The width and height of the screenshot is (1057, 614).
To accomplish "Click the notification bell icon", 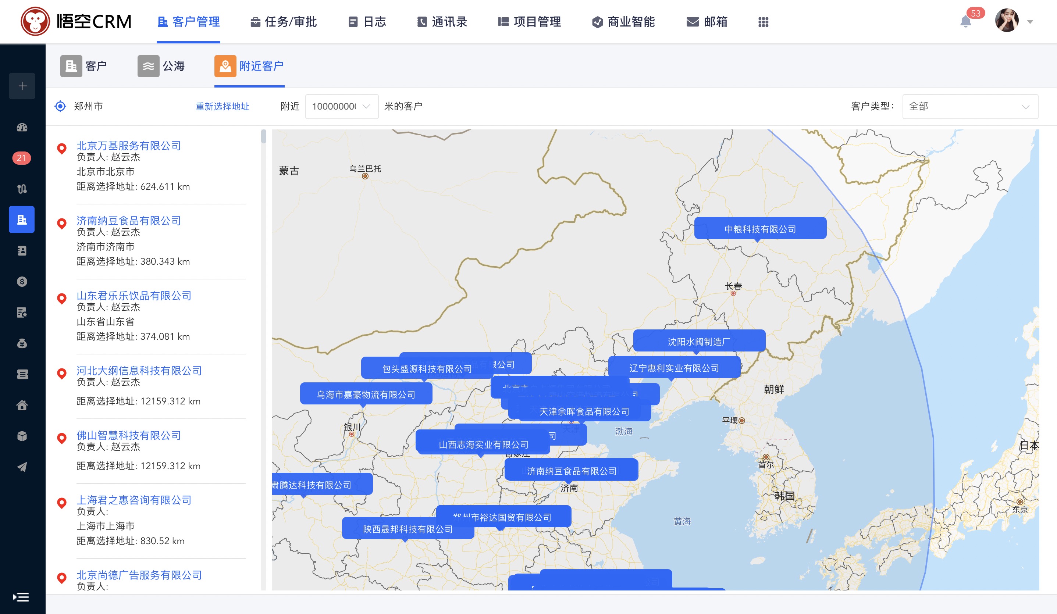I will (x=965, y=22).
